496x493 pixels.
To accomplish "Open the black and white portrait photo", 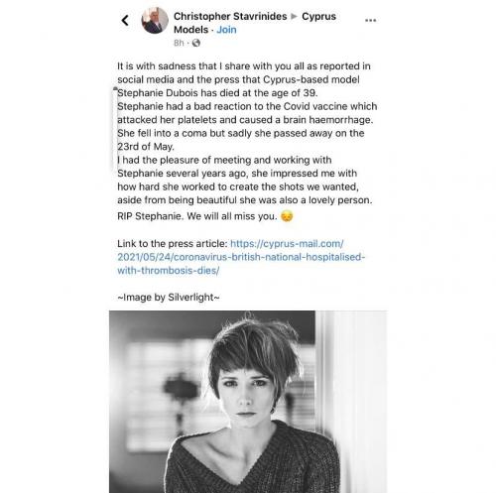I will point(248,402).
